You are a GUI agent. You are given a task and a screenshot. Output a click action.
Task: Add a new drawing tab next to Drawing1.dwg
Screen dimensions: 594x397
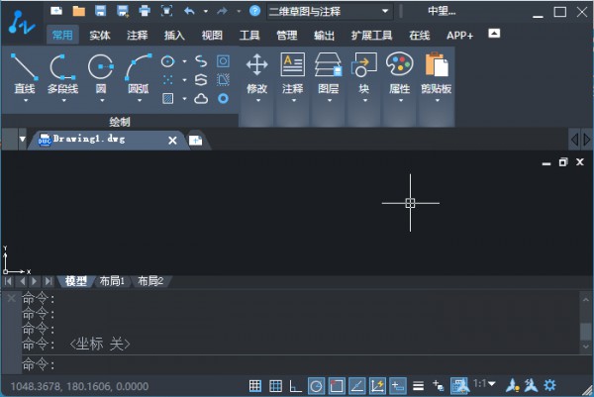click(195, 141)
